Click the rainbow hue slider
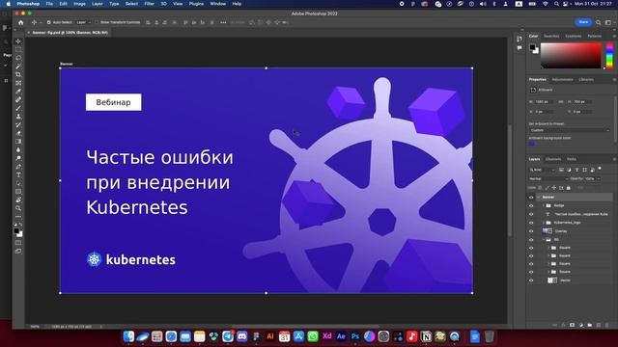Viewport: 618px width, 347px height. click(609, 56)
